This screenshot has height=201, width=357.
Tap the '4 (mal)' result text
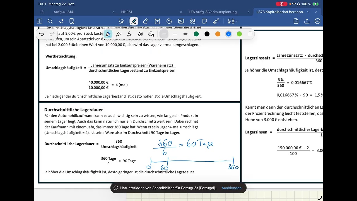(x=122, y=85)
